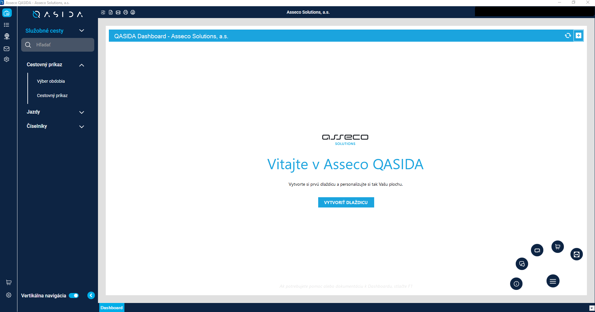The image size is (595, 312).
Task: Open the email sending icon
Action: (x=118, y=12)
